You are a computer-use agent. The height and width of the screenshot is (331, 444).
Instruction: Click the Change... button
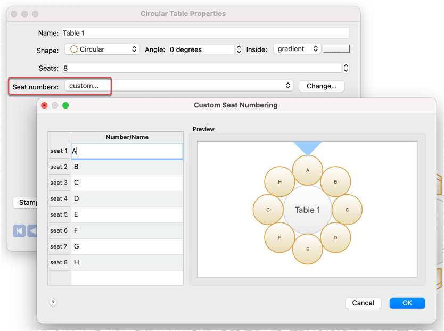[x=322, y=86]
